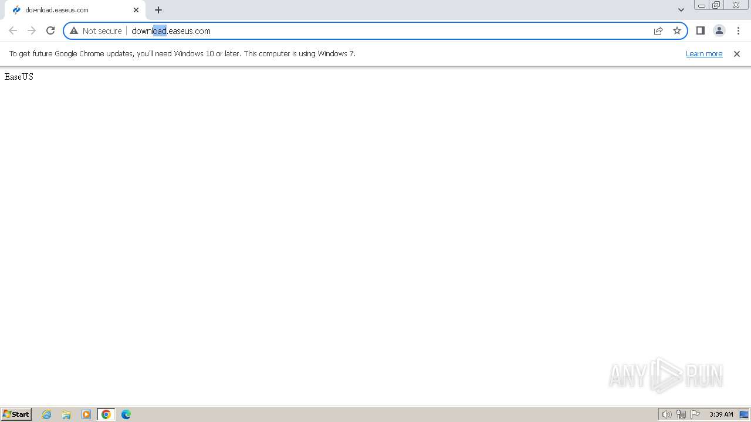Open the Windows Start menu
The image size is (751, 422).
tap(16, 414)
